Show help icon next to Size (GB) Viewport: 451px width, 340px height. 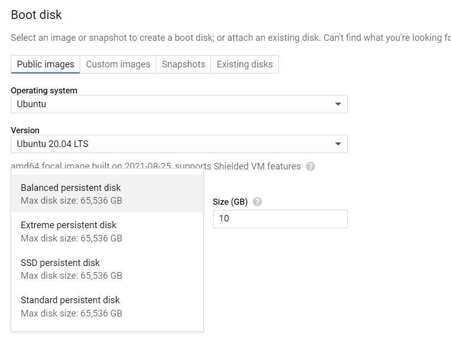click(x=257, y=202)
